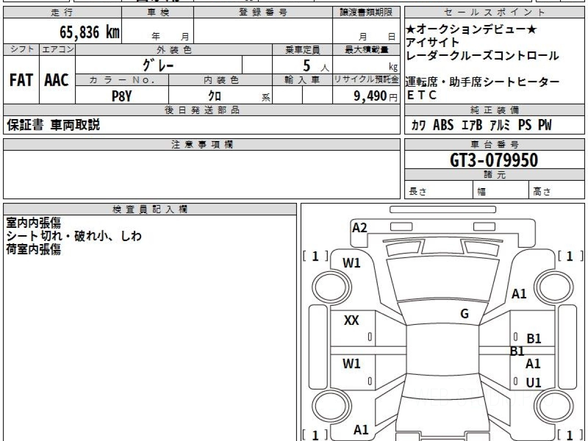Select the 登録番号 header

pos(263,13)
